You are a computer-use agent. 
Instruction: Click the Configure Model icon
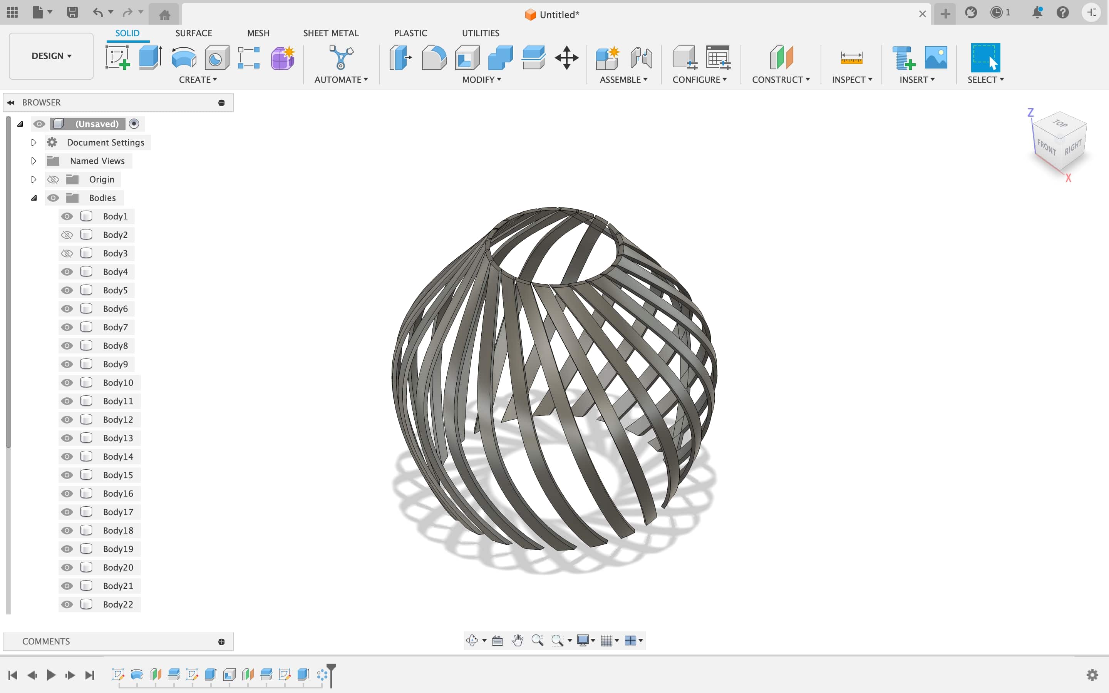pos(685,58)
